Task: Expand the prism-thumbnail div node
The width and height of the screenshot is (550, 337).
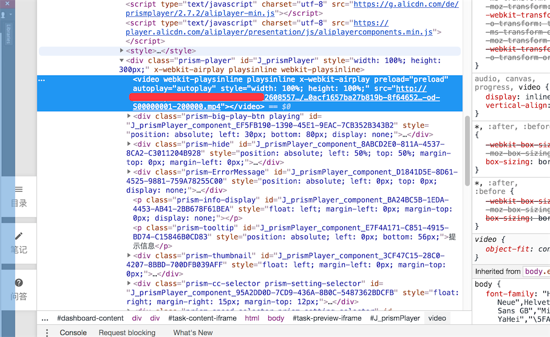Action: (129, 255)
